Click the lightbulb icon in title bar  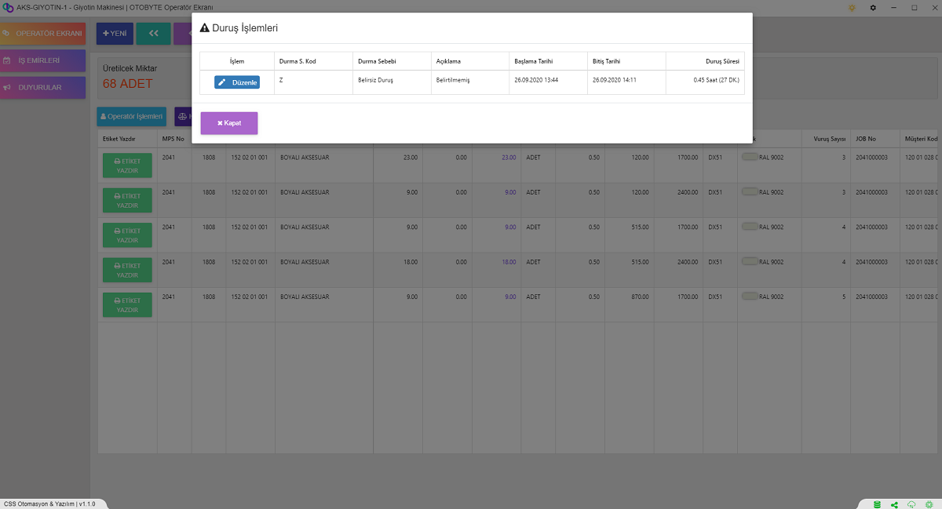pyautogui.click(x=853, y=7)
